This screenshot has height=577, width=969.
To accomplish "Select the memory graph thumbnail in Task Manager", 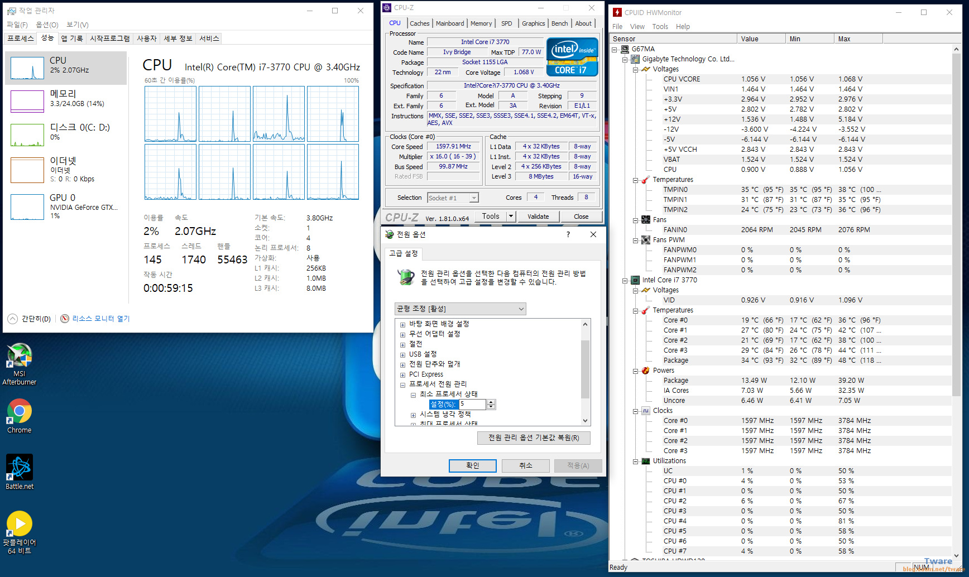I will tap(27, 101).
